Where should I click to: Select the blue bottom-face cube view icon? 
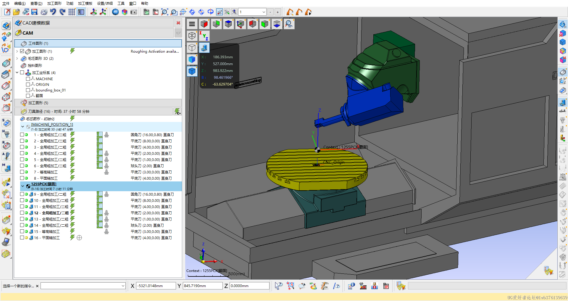[277, 24]
